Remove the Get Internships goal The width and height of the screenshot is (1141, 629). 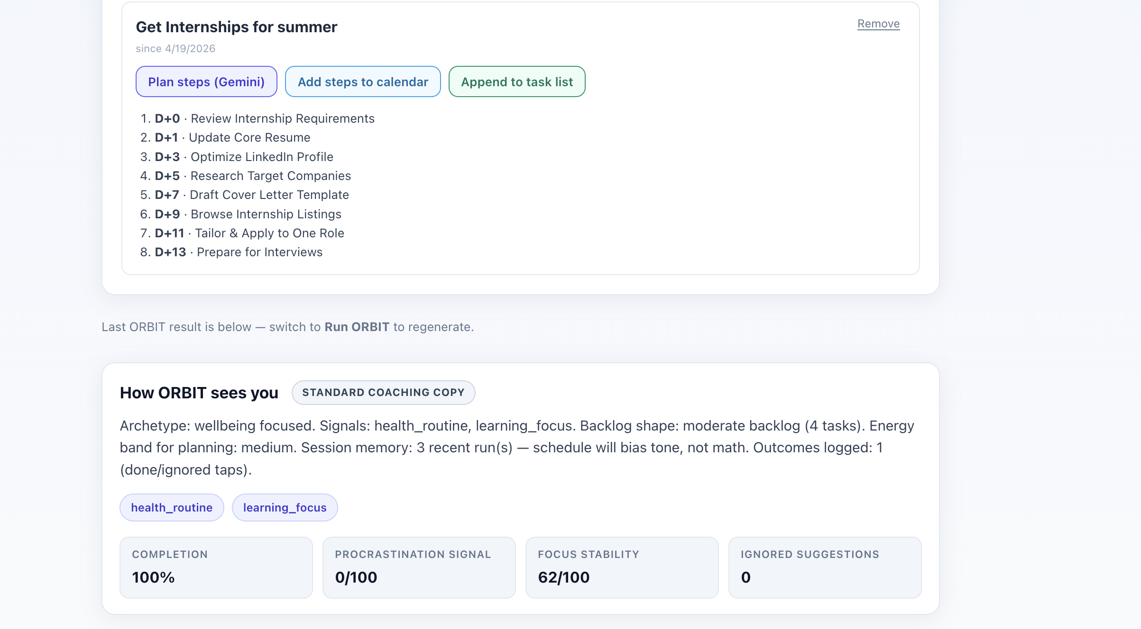(x=878, y=24)
